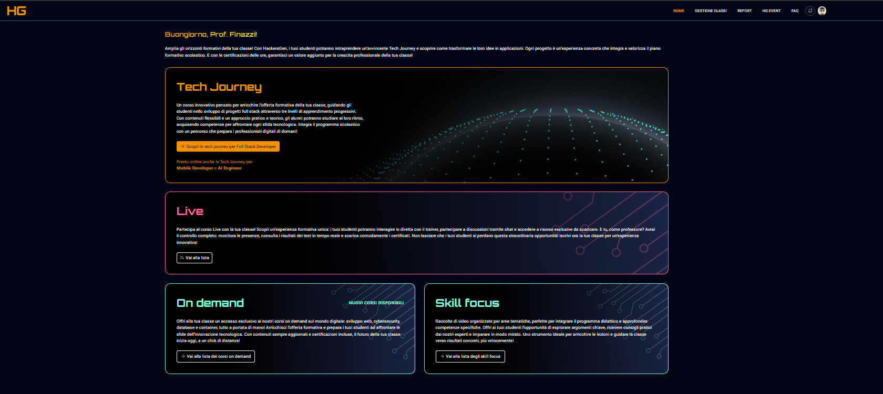The height and width of the screenshot is (394, 883).
Task: Select the Live section title
Action: coord(190,211)
